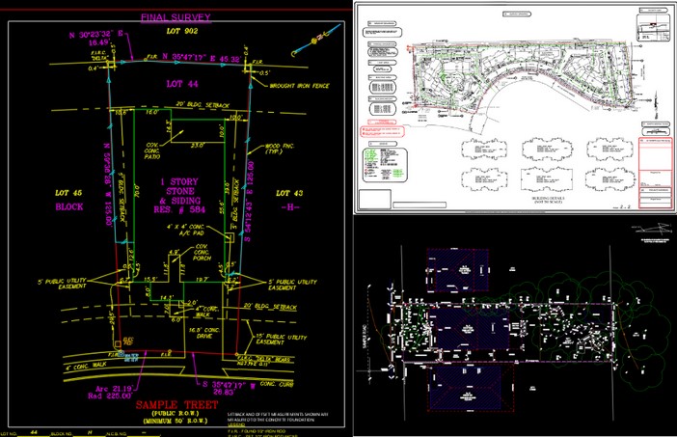Click the setback measurement note text

(278, 417)
